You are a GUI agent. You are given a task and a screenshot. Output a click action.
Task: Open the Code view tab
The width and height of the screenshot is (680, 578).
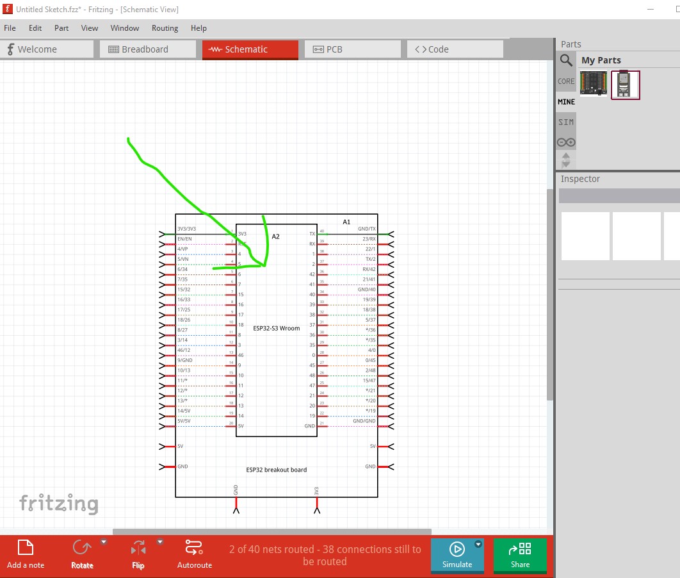(x=455, y=49)
